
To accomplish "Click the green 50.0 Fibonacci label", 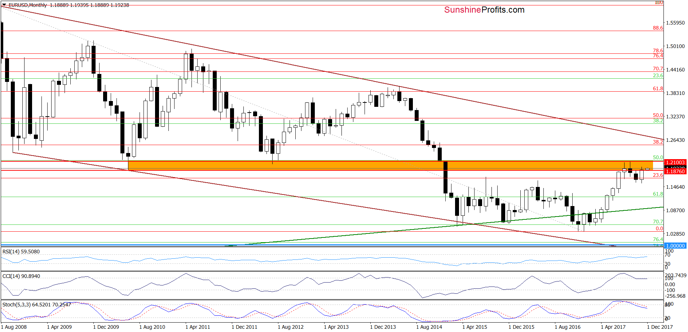I will point(658,157).
